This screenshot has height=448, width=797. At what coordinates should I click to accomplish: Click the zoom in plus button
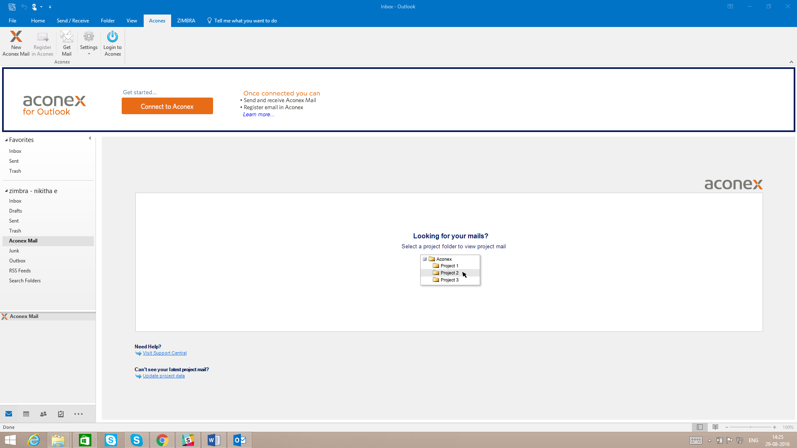click(x=775, y=427)
